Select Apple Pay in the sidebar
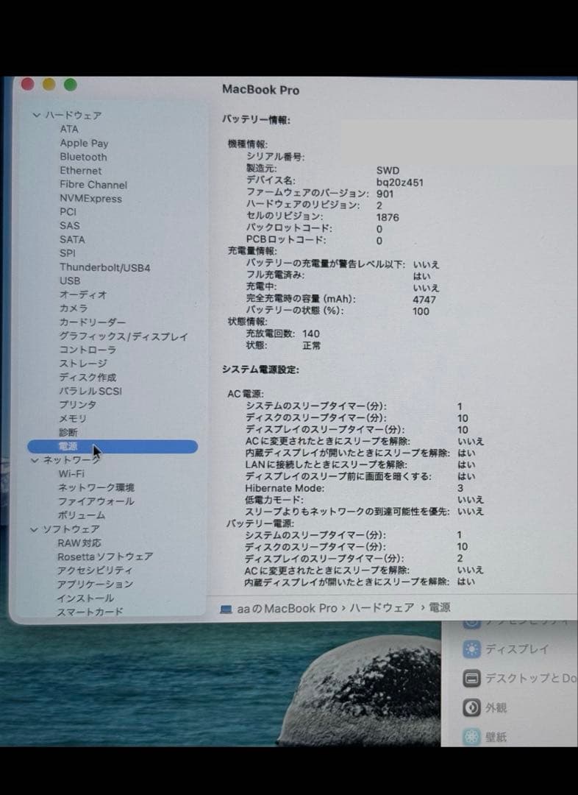This screenshot has height=795, width=578. [x=84, y=144]
